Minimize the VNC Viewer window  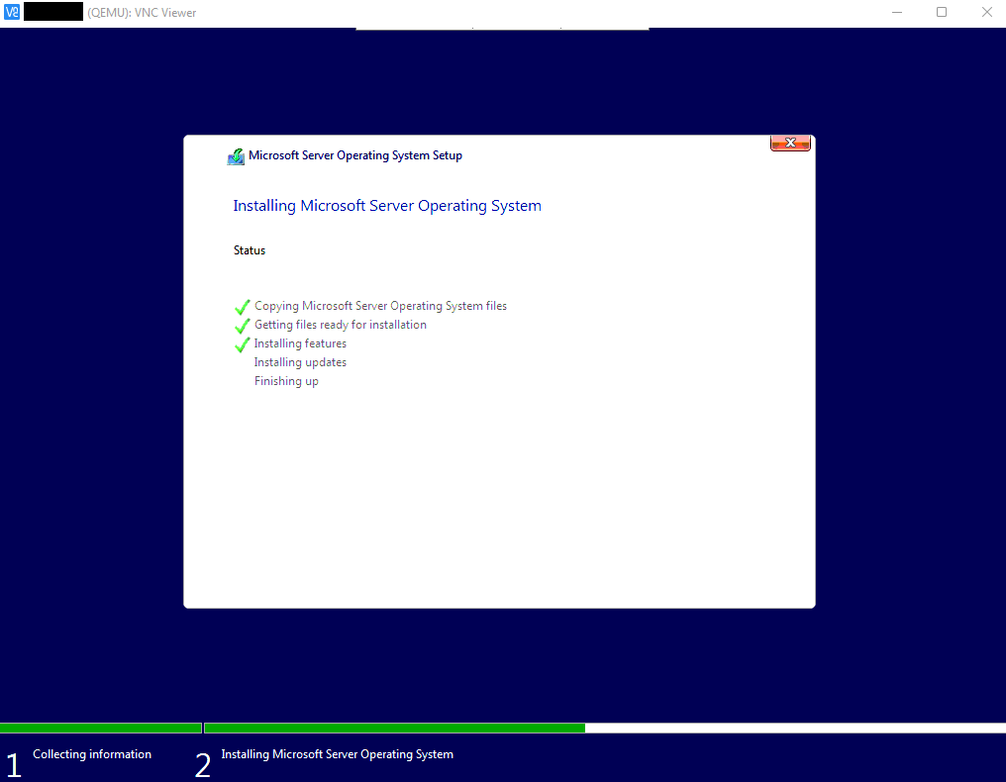tap(896, 13)
